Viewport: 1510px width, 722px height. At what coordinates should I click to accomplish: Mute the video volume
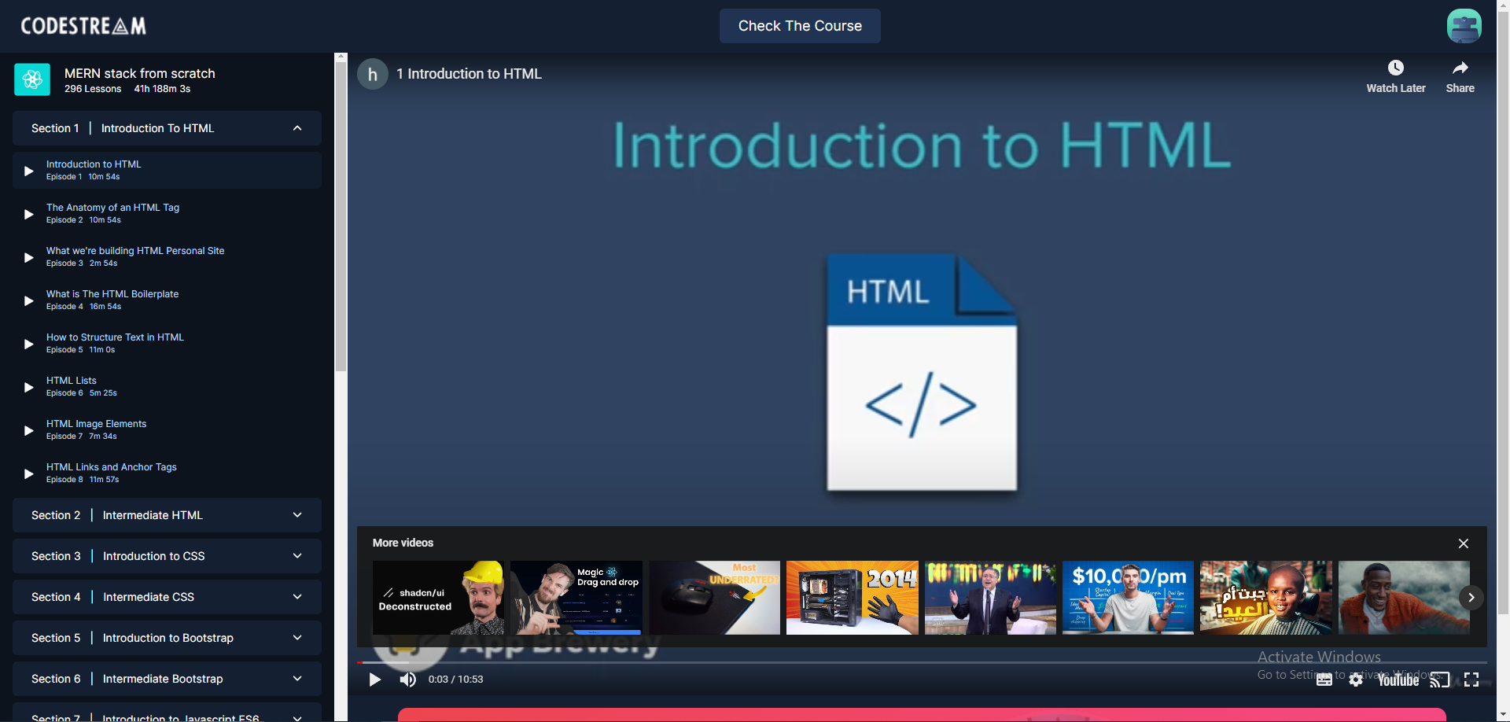pos(407,680)
